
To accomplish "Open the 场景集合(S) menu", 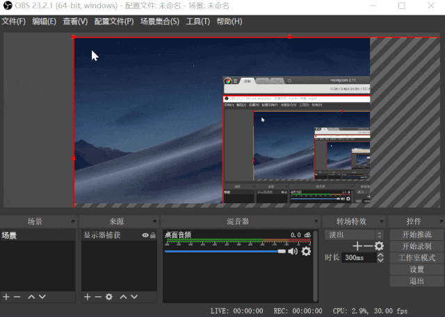I will click(160, 22).
